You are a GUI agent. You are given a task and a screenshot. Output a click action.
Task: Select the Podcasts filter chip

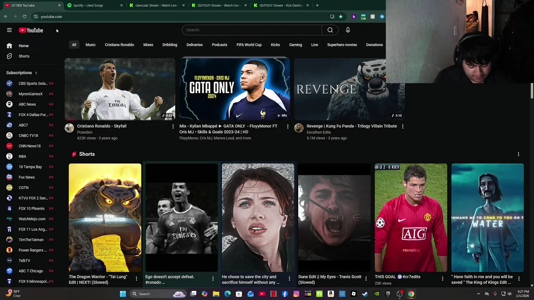[219, 45]
